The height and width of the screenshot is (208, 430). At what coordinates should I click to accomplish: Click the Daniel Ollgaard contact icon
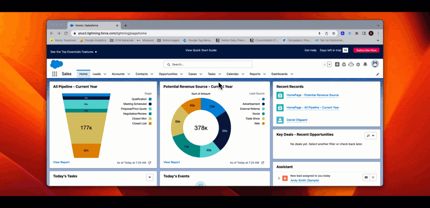coord(280,120)
